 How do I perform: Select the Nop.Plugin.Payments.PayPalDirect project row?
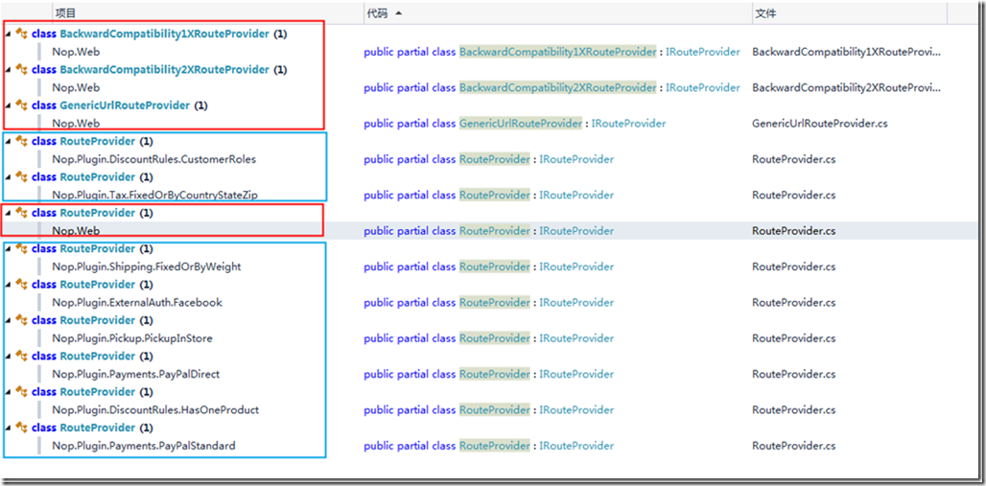pyautogui.click(x=136, y=374)
